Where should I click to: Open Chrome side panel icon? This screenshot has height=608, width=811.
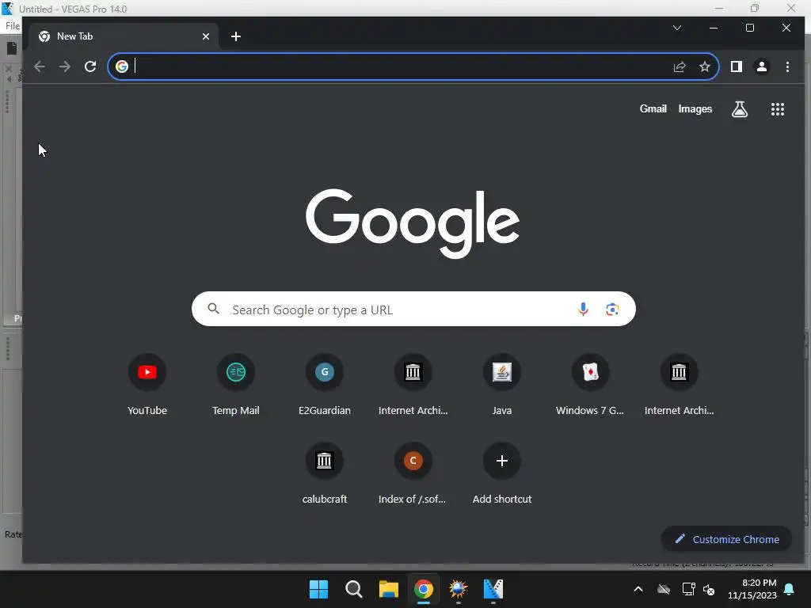[737, 66]
